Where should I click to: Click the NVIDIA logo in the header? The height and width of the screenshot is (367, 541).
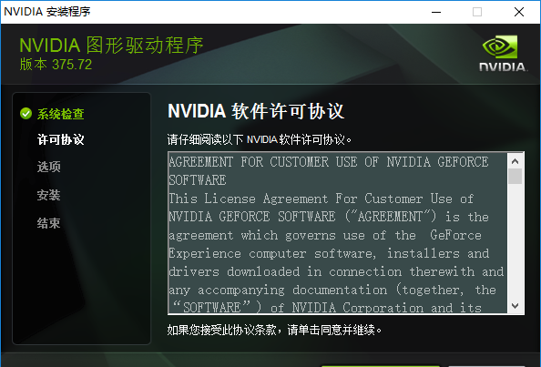[x=503, y=53]
